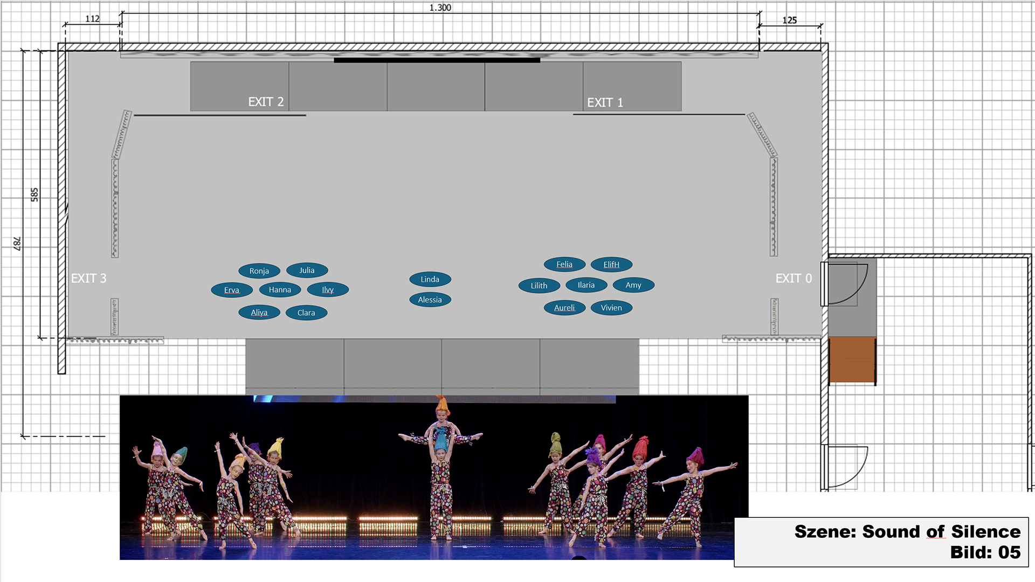Select the Linda center marker
Viewport: 1035px width, 582px height.
(430, 279)
